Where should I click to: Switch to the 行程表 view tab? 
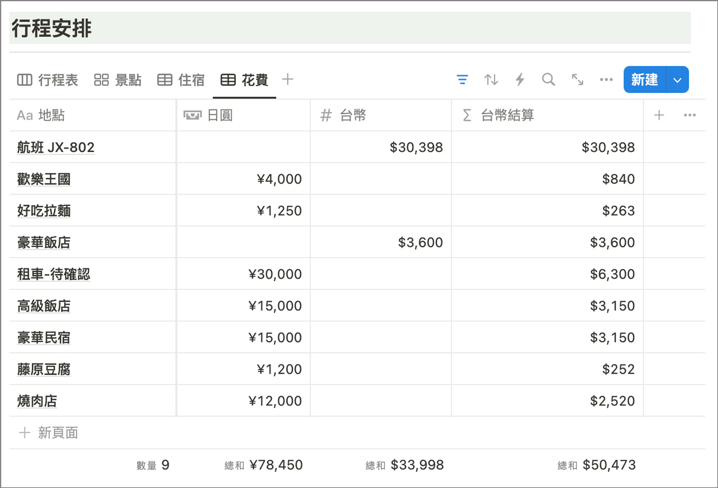tap(47, 80)
